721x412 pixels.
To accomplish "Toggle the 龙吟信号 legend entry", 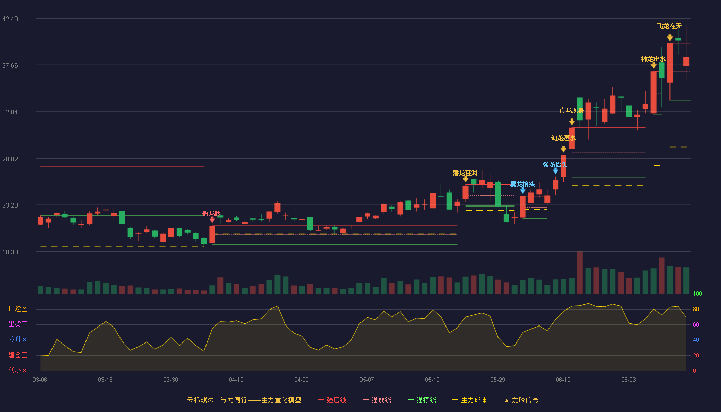I will point(521,400).
